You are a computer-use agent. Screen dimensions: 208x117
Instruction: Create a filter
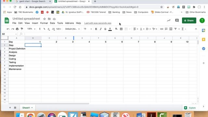[x=175, y=29]
